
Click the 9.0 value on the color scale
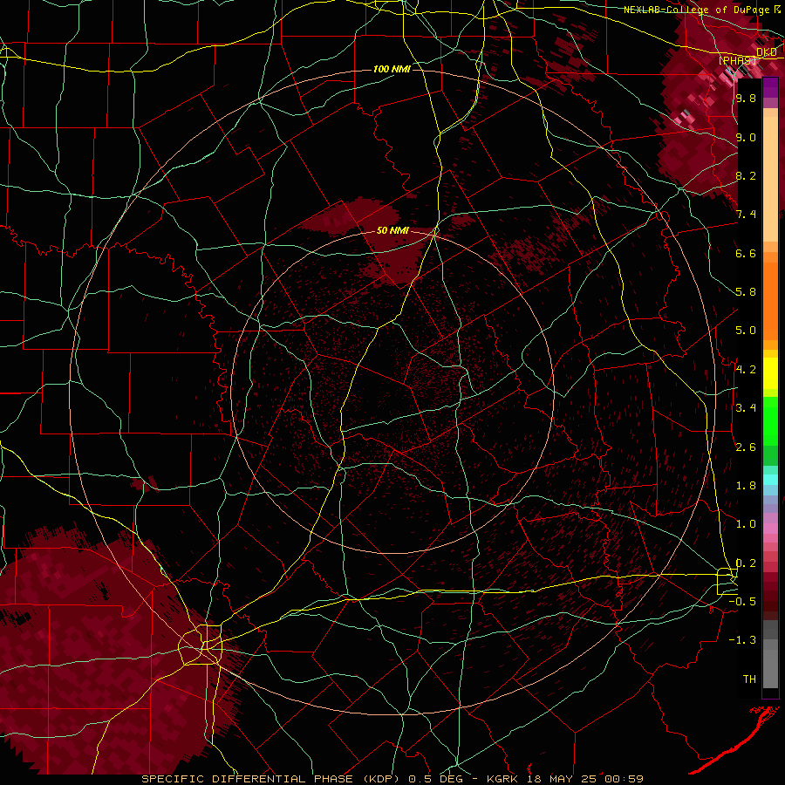(x=746, y=137)
